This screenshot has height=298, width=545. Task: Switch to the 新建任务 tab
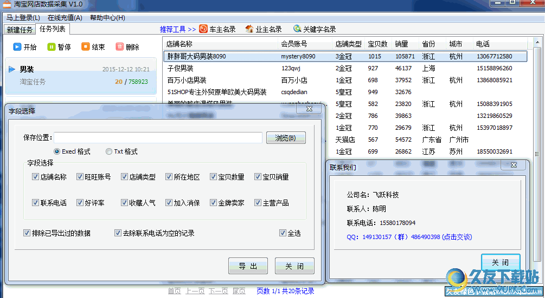[20, 30]
